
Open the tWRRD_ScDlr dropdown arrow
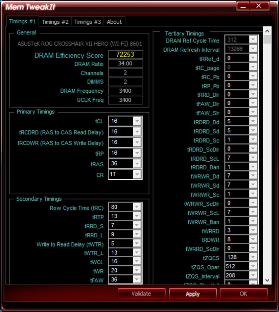[253, 248]
